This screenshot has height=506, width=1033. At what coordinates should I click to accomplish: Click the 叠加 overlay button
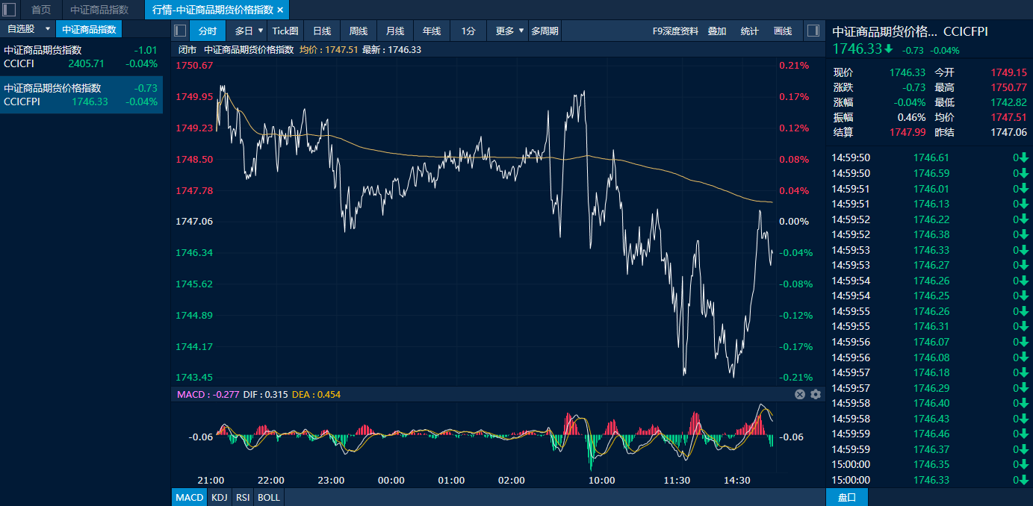click(717, 31)
